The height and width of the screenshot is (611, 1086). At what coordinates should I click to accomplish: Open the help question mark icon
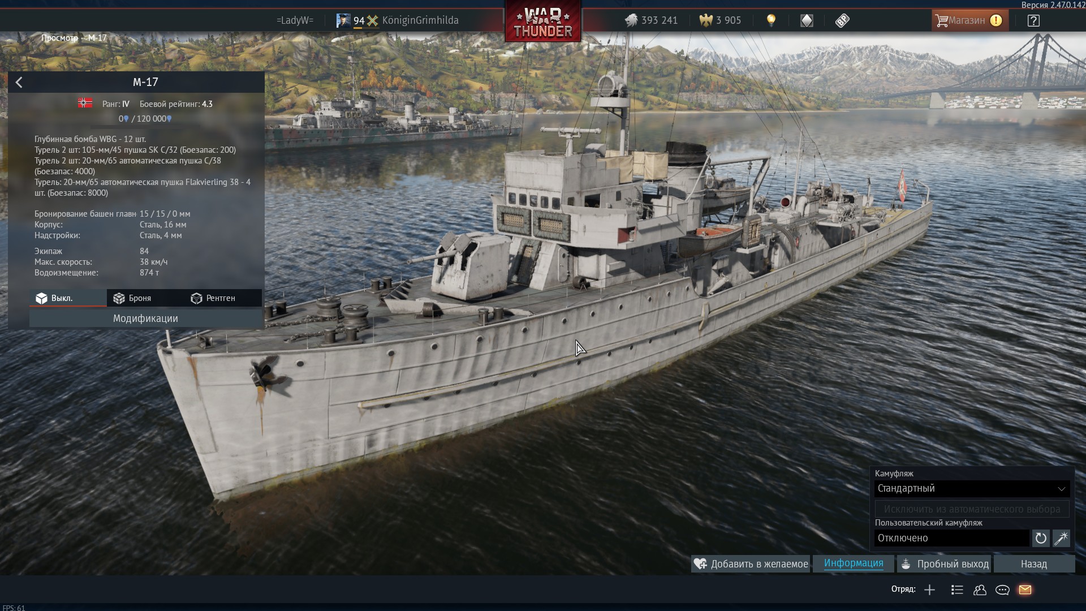(1033, 20)
